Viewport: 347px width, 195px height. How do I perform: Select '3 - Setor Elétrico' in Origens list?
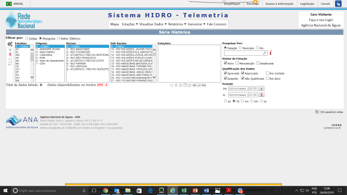[x=50, y=52]
